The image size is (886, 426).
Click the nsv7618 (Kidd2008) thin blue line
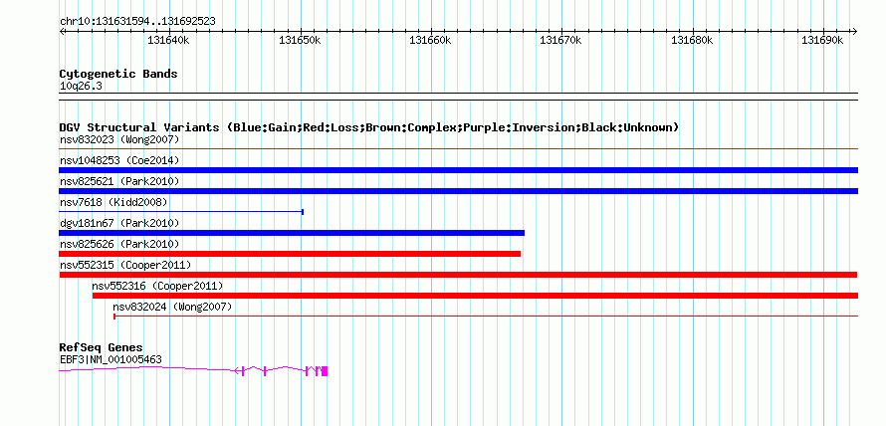point(181,212)
